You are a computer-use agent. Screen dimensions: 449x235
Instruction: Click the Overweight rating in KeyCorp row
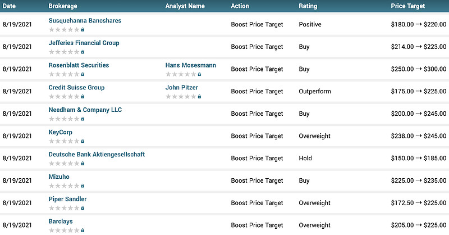point(315,136)
